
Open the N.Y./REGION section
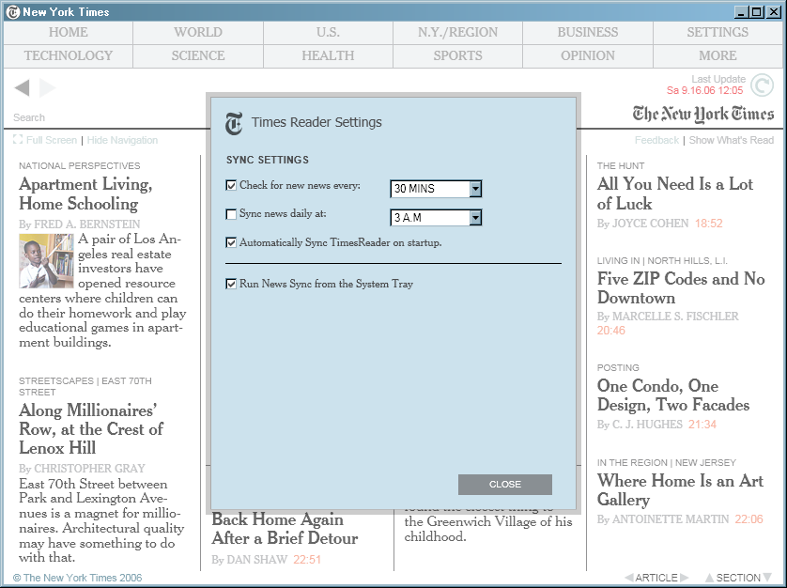(457, 32)
